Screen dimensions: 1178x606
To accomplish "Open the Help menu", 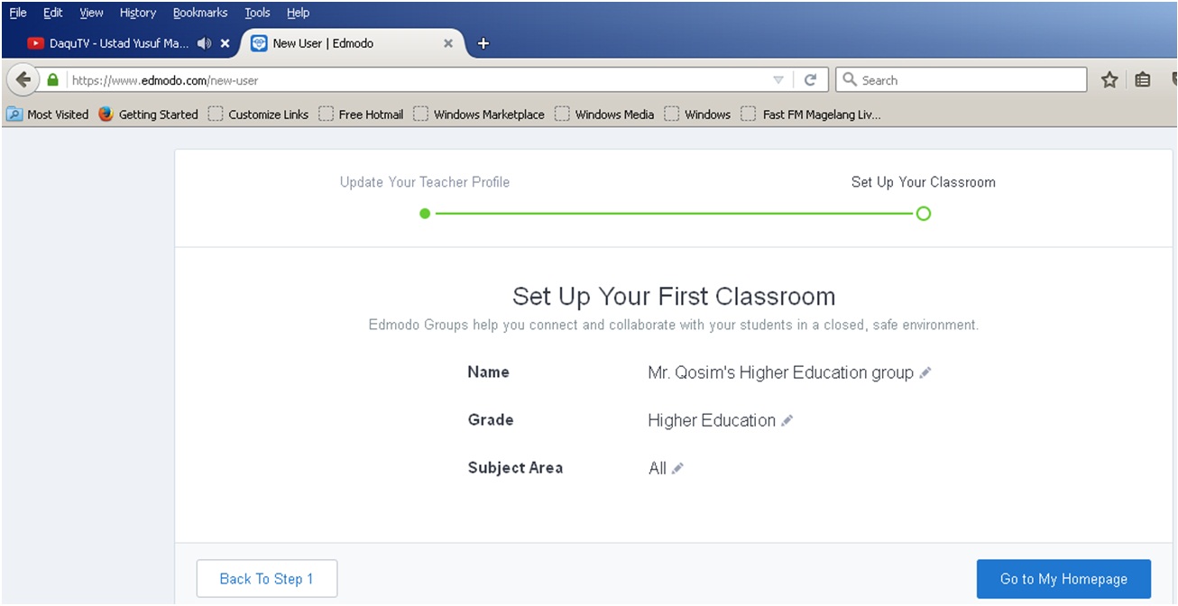I will tap(298, 13).
